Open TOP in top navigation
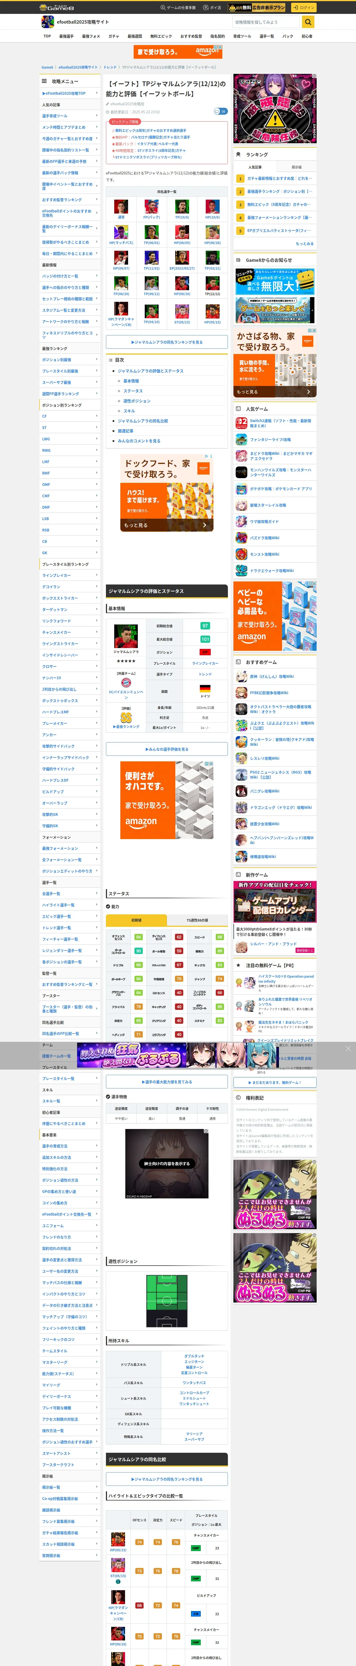Screen dimensions: 356x1666 tap(47, 36)
